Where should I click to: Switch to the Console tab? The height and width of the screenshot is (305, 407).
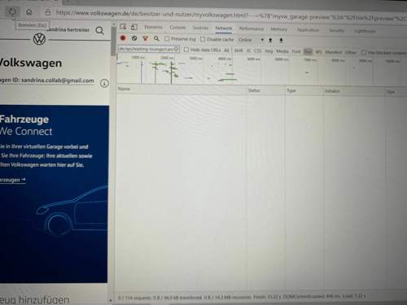(x=177, y=28)
